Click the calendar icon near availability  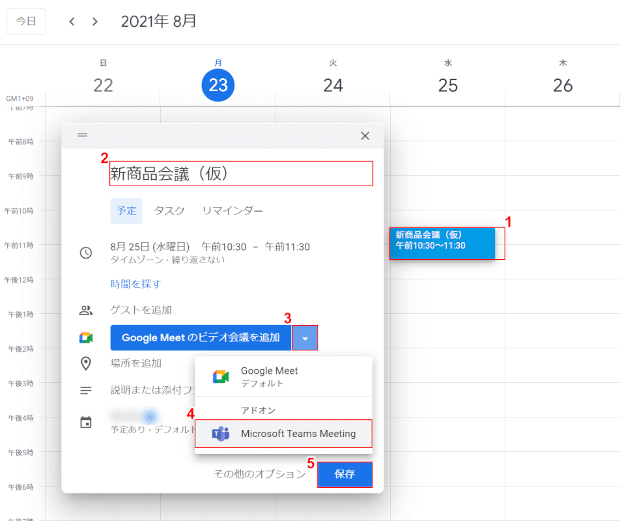(x=86, y=423)
